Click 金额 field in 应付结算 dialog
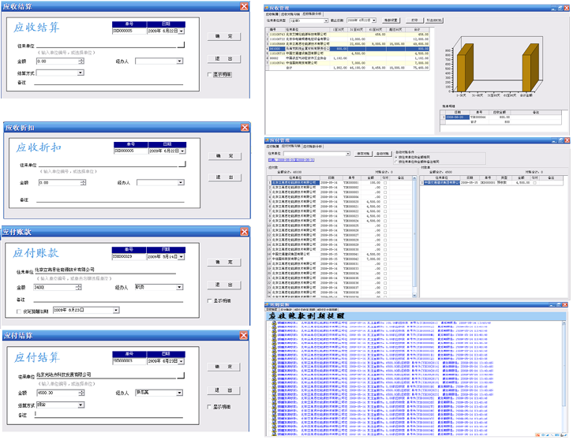Screen dimensions: 573x440 58,393
